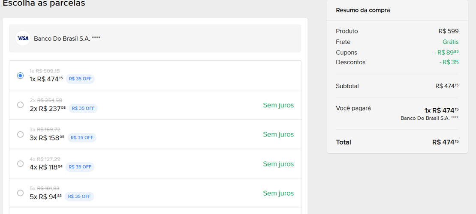Click the Visa card logo icon

(x=23, y=38)
